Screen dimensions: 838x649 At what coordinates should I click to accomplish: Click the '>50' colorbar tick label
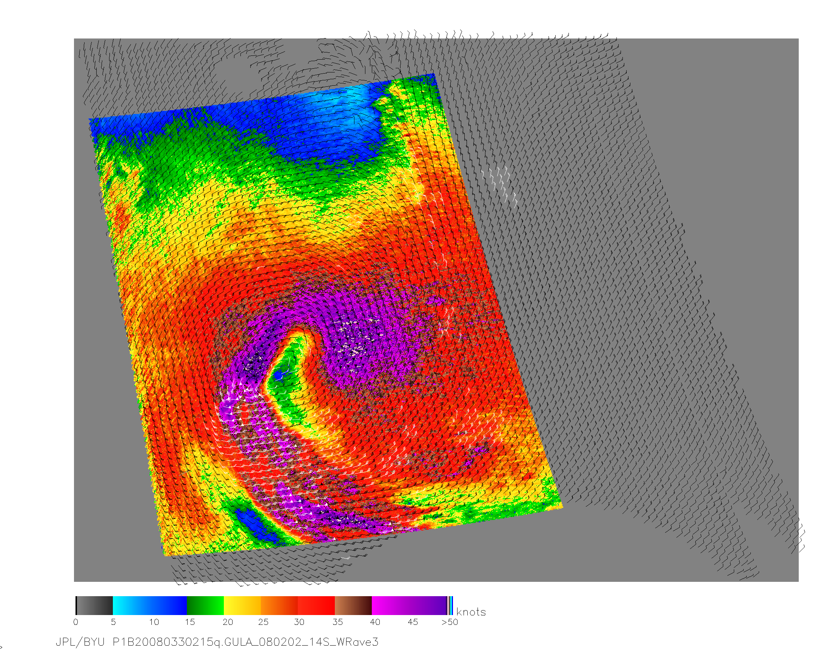click(x=450, y=622)
